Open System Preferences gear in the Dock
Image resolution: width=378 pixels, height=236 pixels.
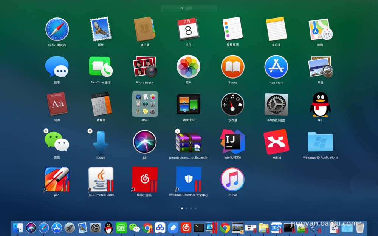click(95, 228)
